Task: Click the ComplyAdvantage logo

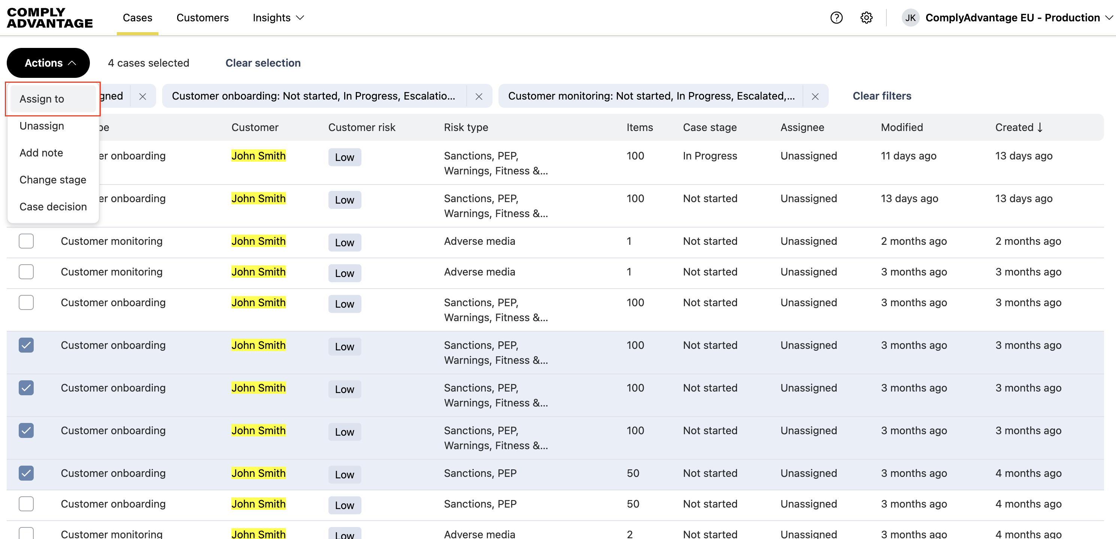Action: (x=49, y=18)
